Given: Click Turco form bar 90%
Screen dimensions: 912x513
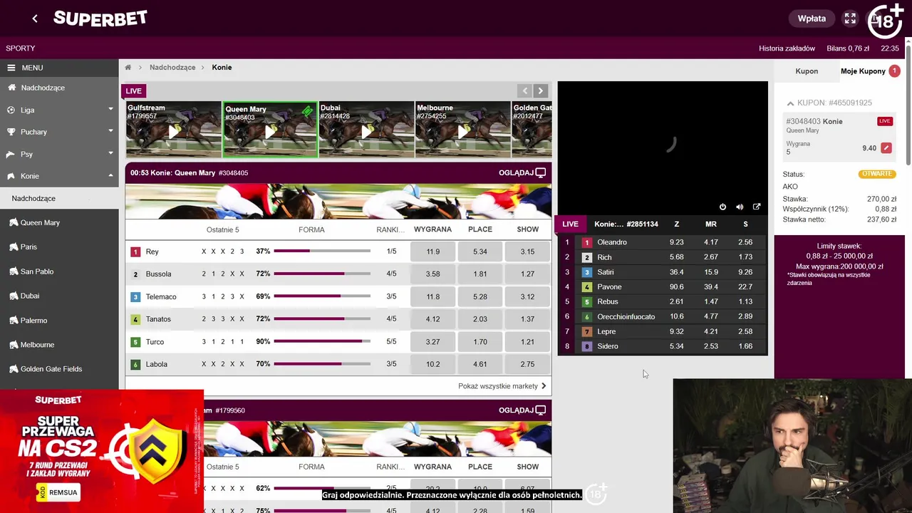Looking at the screenshot, I should pos(322,341).
